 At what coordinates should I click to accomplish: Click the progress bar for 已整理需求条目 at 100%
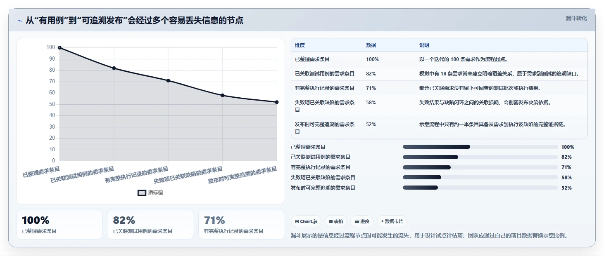(x=480, y=147)
